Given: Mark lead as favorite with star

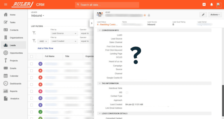Looking at the screenshot, I should point(145,15).
